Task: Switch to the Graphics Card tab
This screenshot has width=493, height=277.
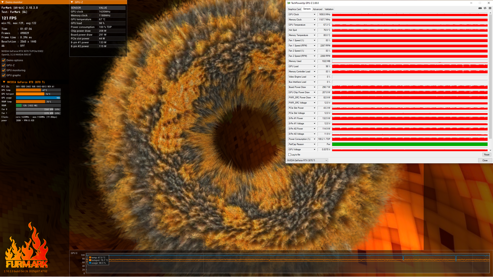Action: point(294,9)
